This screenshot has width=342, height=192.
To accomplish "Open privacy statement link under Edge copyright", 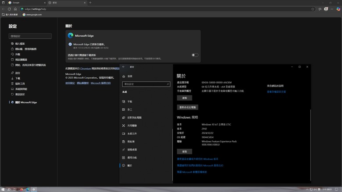I will 83,83.
